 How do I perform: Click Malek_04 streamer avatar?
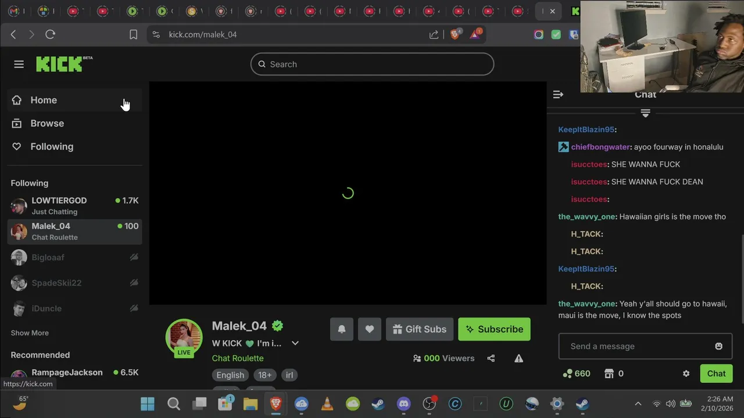184,337
